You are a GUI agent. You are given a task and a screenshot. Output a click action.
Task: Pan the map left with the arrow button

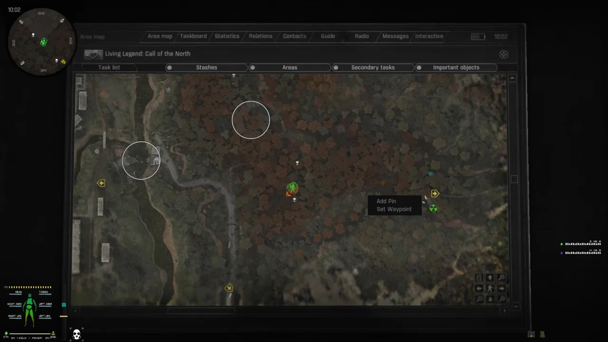pos(479,288)
